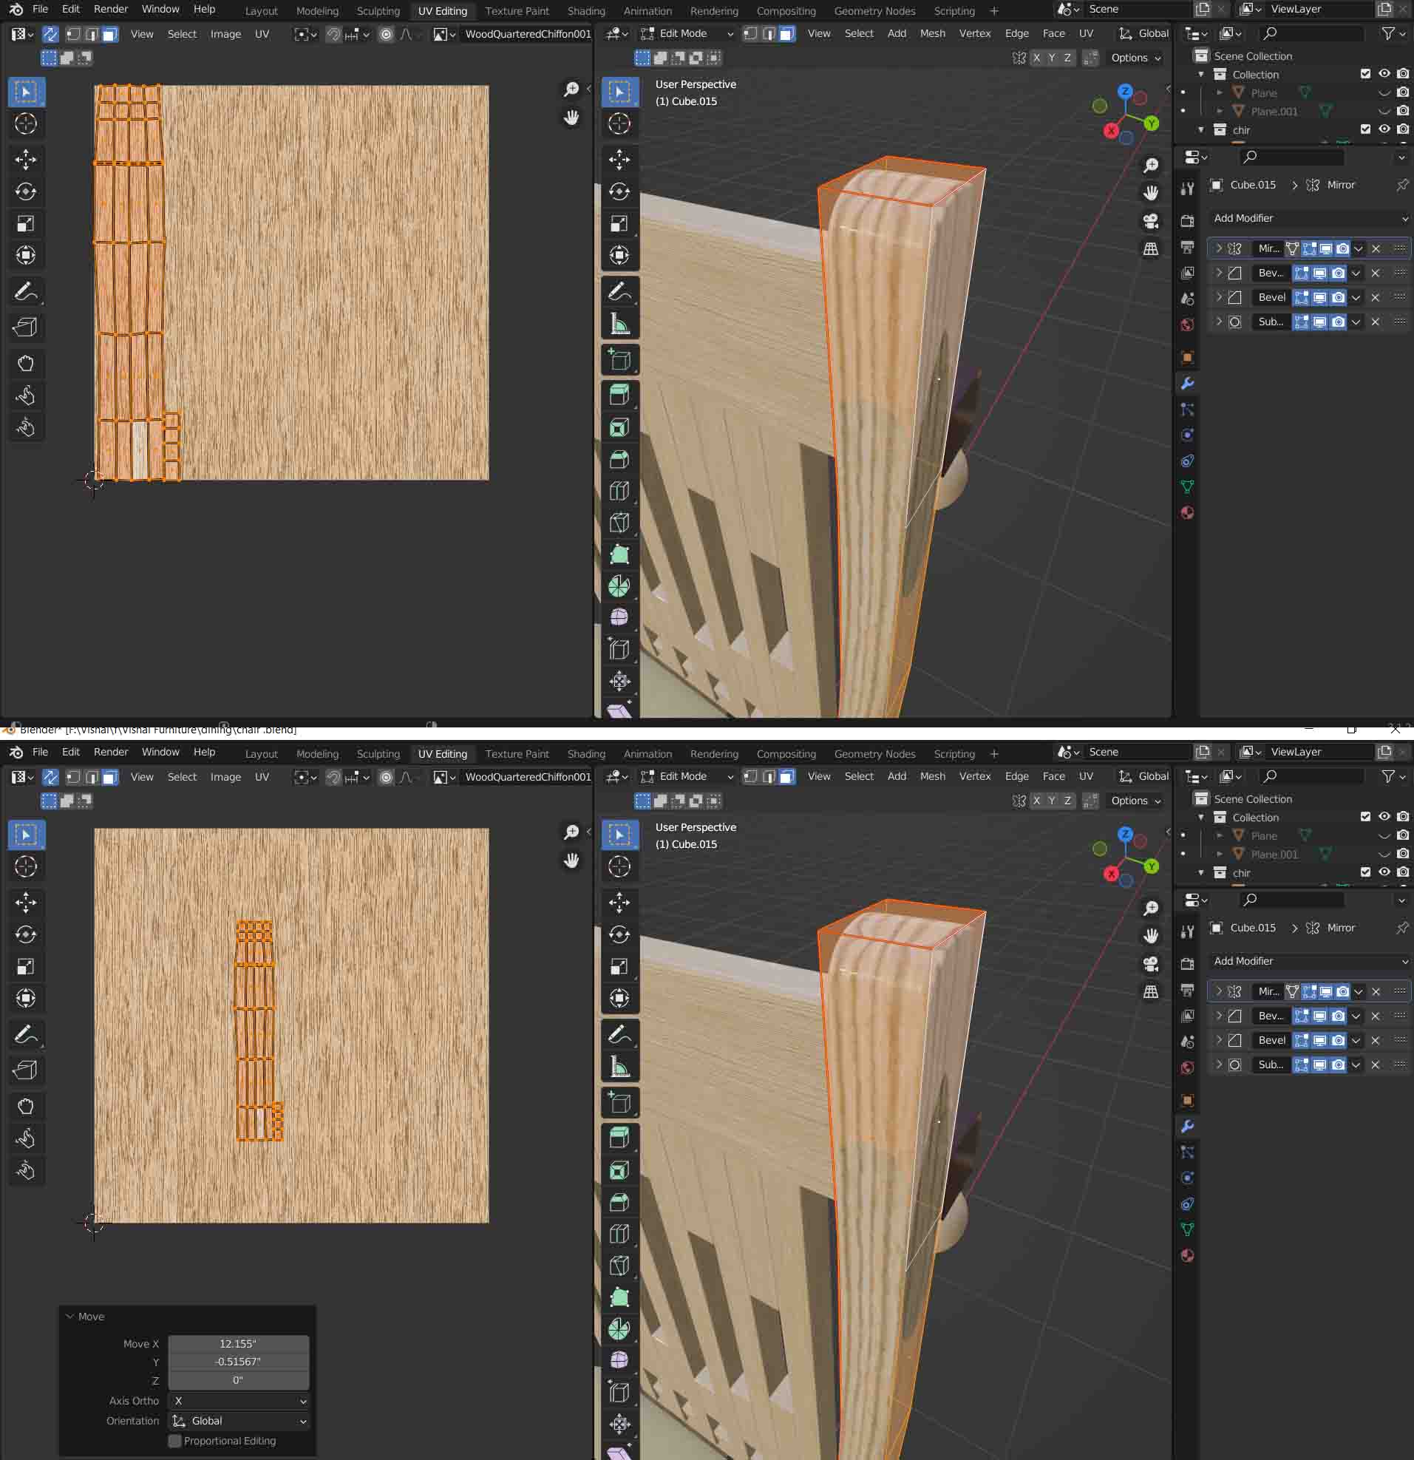The image size is (1414, 1460).
Task: Toggle the chir collection checkbox in the outliner
Action: (x=1365, y=129)
